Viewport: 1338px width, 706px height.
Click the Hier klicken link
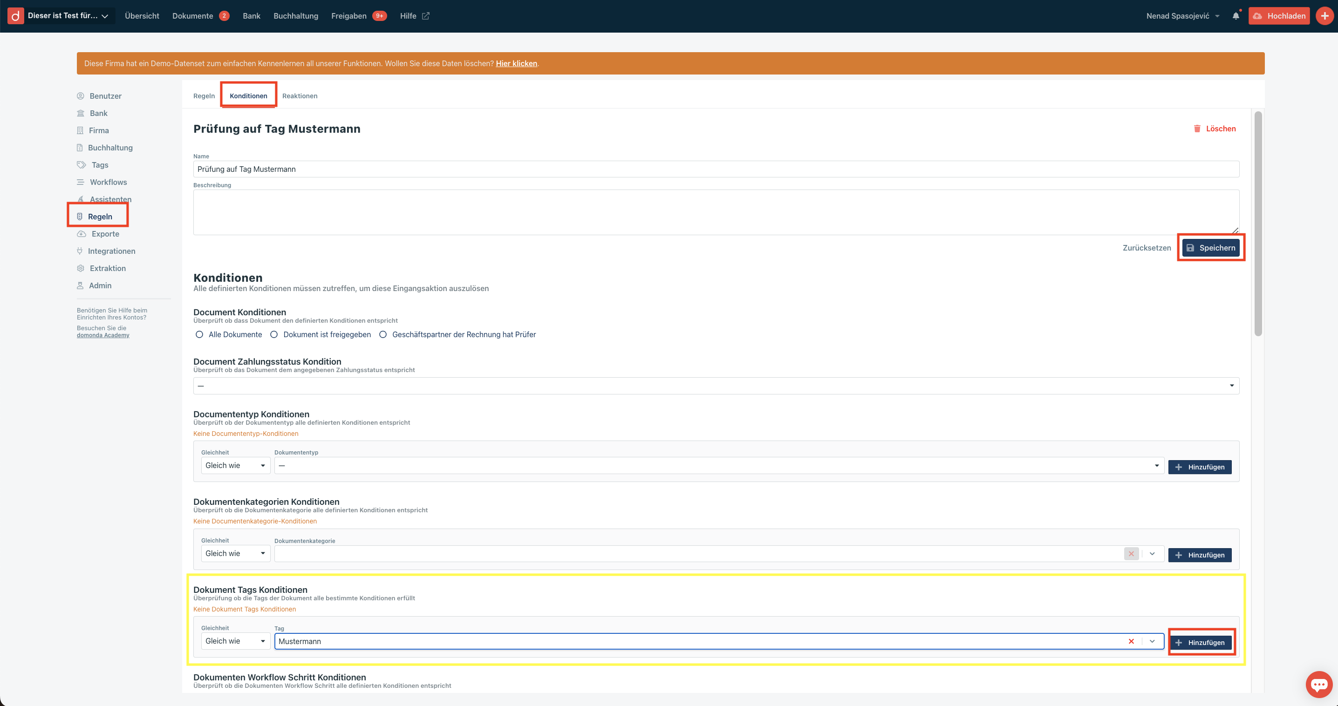(516, 63)
